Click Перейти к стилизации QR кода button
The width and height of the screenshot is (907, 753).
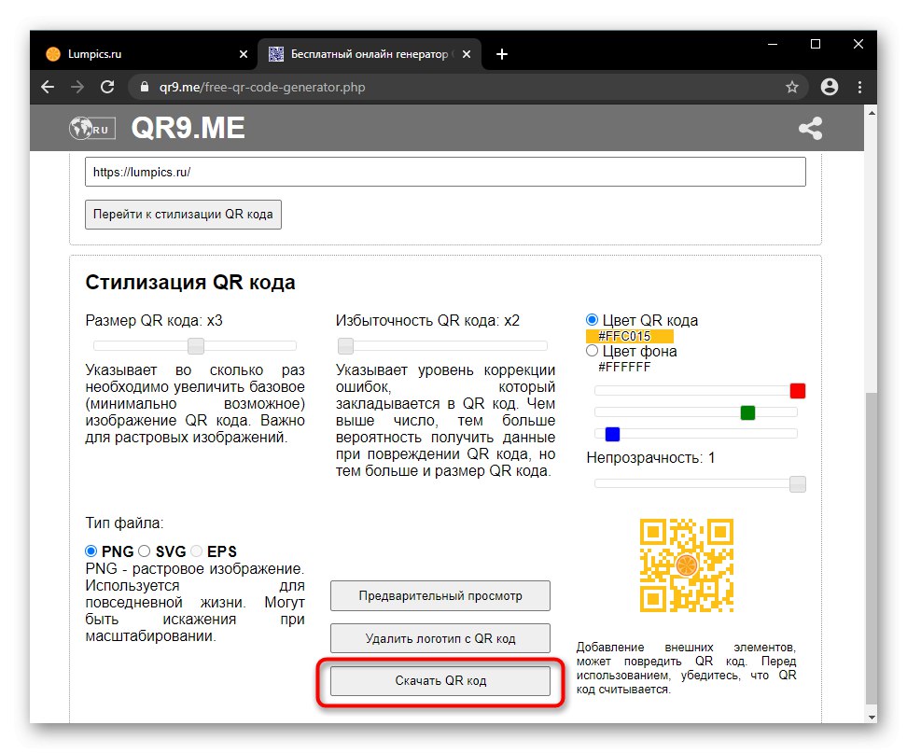[x=184, y=215]
